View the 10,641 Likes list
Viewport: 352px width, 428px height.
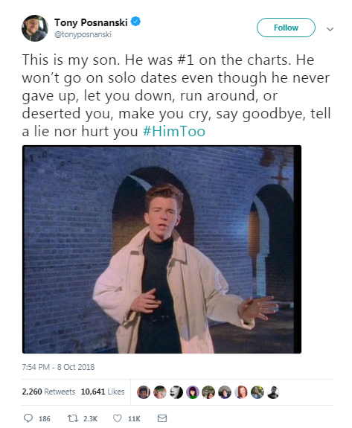pos(103,392)
